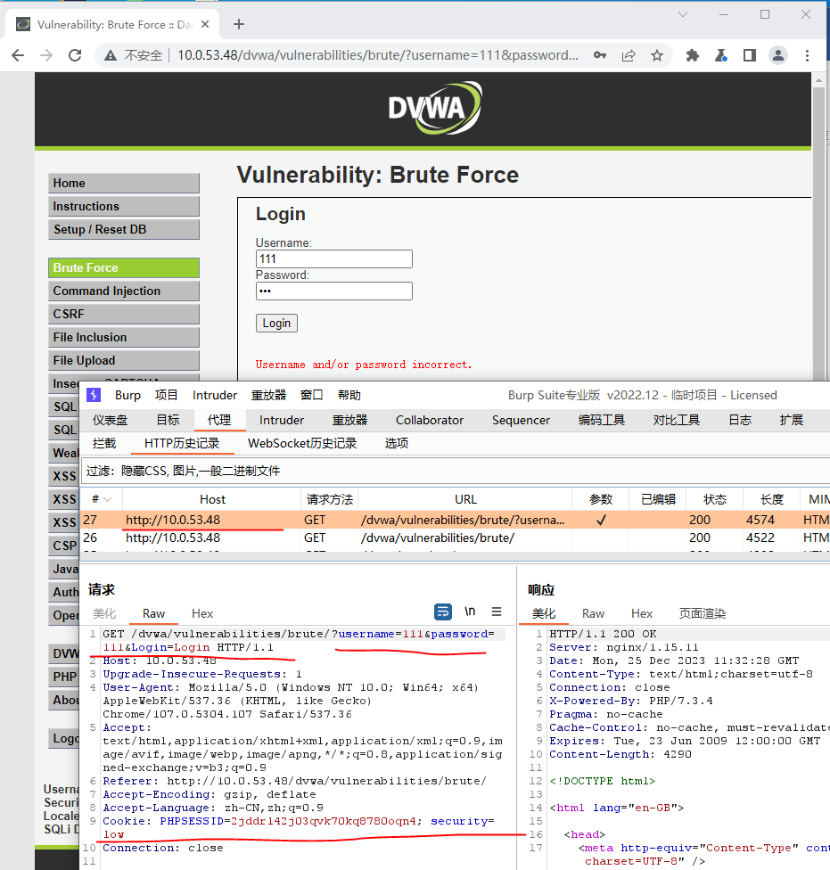Open the WebSocket历史记录 sub-tab
Image resolution: width=830 pixels, height=870 pixels.
click(x=302, y=443)
